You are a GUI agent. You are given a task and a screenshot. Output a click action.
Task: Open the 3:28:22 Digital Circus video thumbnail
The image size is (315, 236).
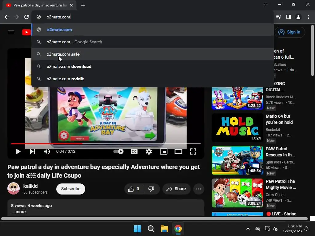(x=237, y=98)
